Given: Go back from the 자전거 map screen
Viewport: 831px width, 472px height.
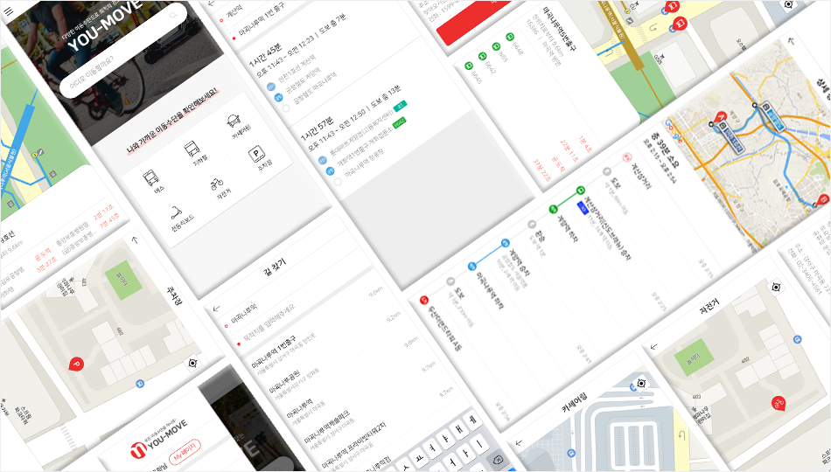Looking at the screenshot, I should pyautogui.click(x=653, y=346).
